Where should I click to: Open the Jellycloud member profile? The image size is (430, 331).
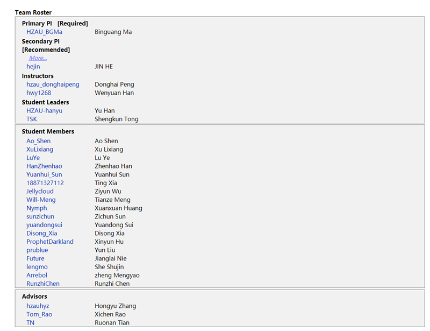(40, 192)
